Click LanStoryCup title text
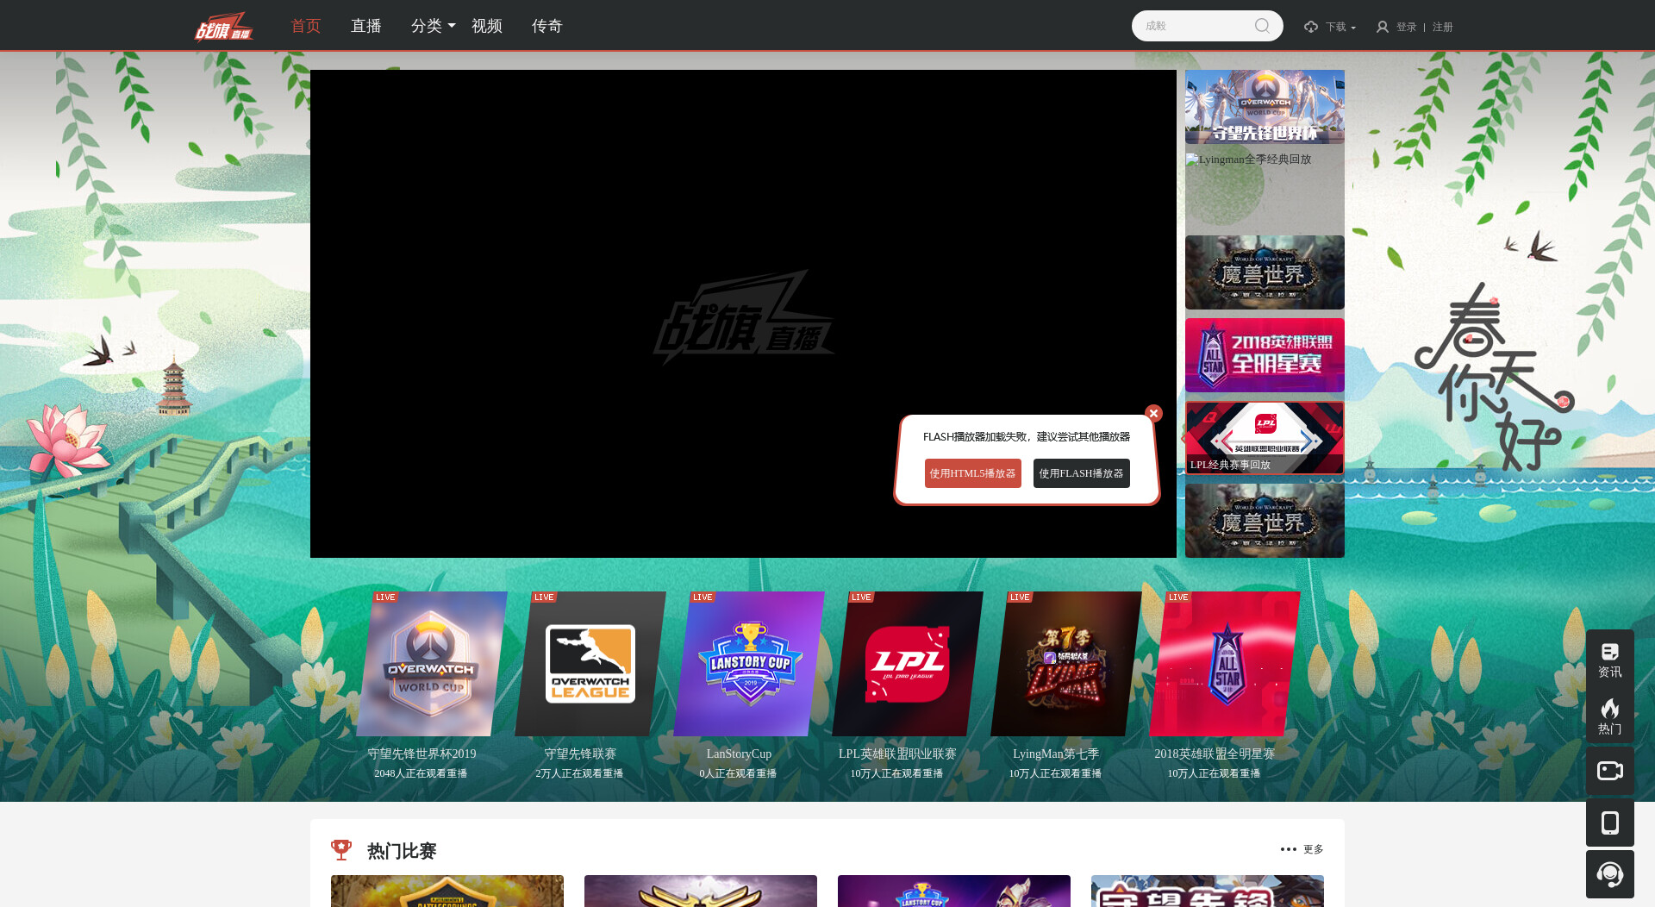The width and height of the screenshot is (1655, 907). [x=739, y=754]
